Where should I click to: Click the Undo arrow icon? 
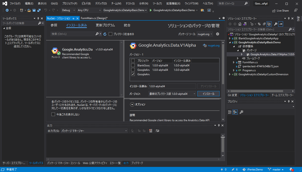point(45,10)
